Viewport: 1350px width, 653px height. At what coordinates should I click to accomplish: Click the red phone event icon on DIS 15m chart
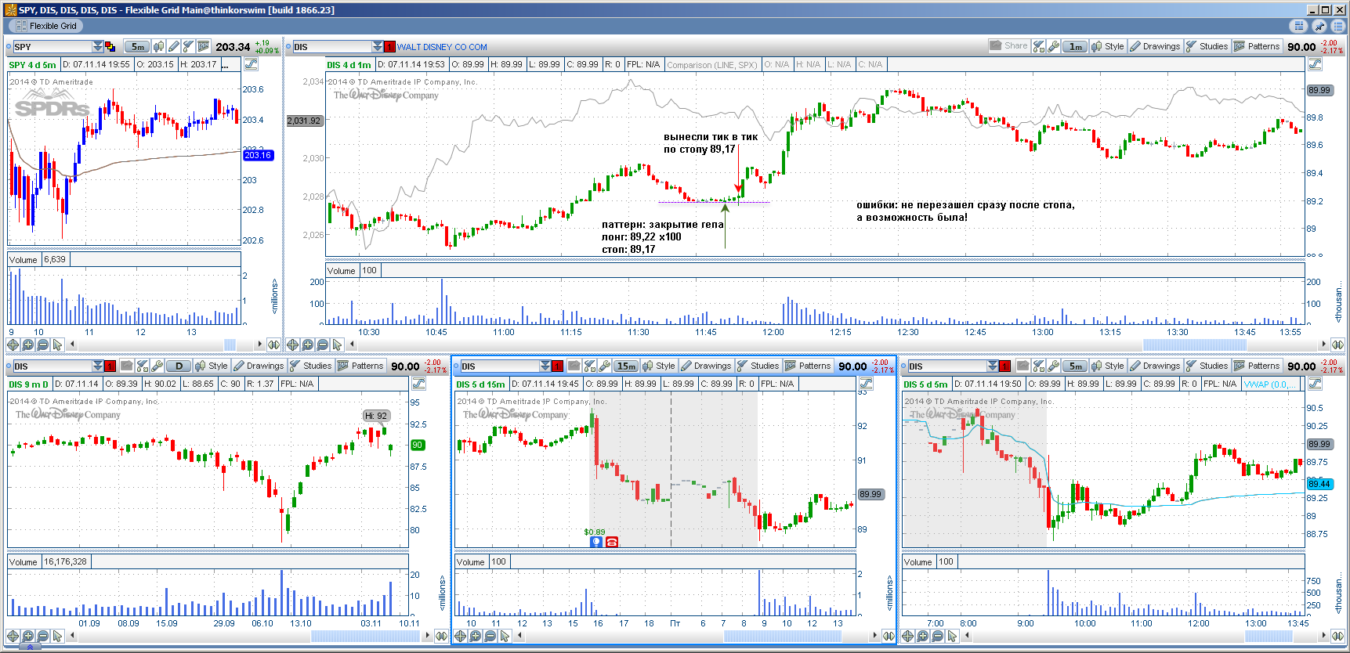pos(612,542)
